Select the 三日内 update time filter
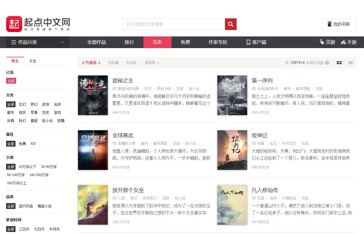The width and height of the screenshot is (364, 234). [x=24, y=229]
